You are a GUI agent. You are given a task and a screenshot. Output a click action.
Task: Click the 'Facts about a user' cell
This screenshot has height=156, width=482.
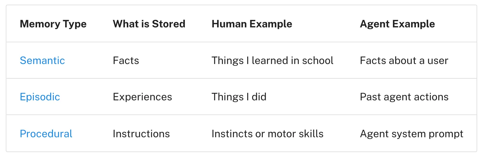404,60
